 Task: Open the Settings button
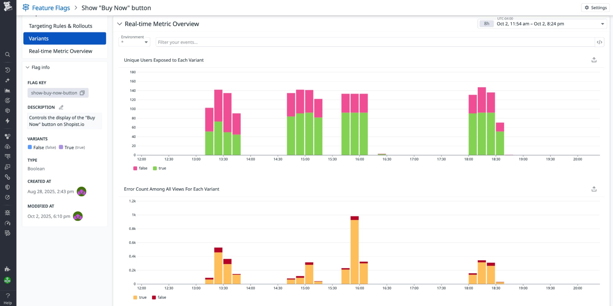[x=595, y=8]
